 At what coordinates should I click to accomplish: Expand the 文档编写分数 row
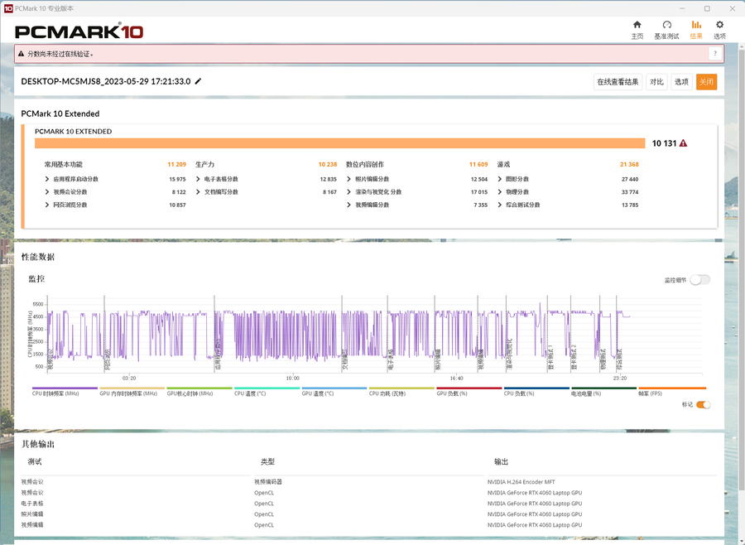(x=198, y=191)
